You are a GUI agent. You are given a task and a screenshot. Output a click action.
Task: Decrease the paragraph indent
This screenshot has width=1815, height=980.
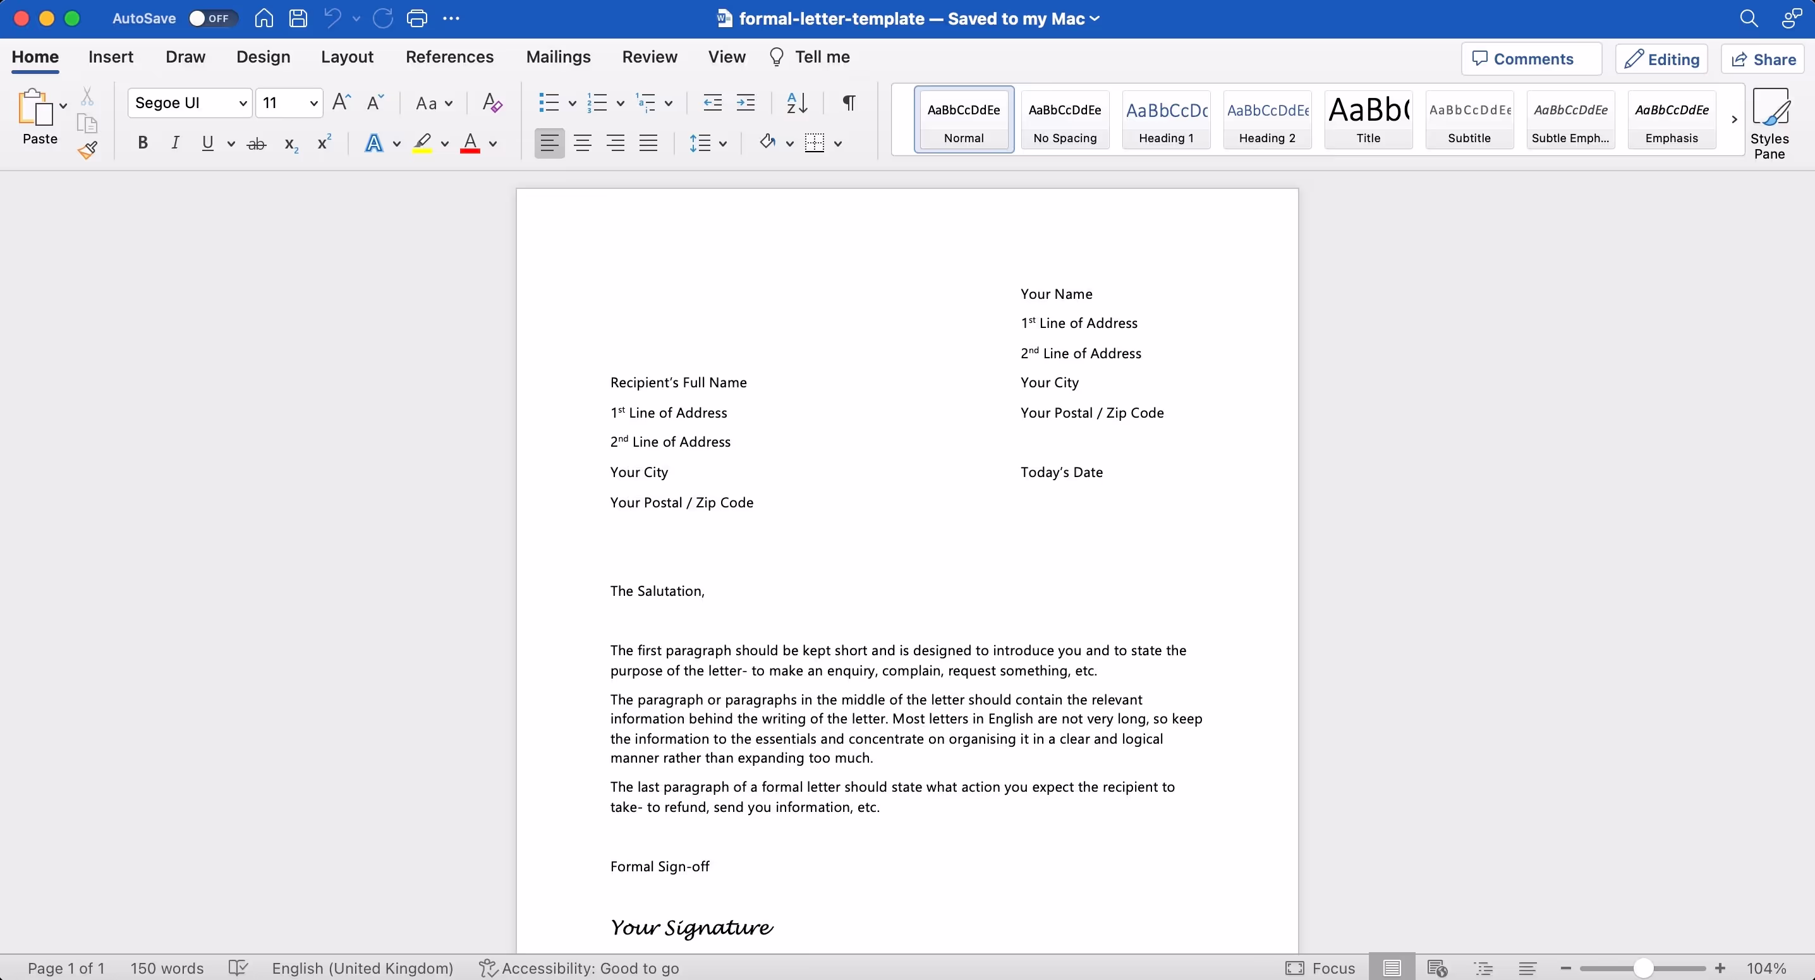(712, 103)
